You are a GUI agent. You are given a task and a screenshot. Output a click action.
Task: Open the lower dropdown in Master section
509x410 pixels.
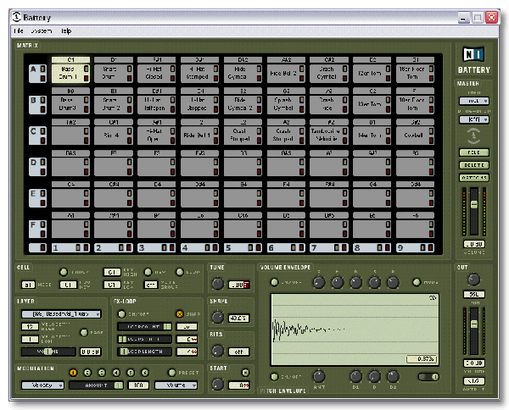pyautogui.click(x=474, y=119)
